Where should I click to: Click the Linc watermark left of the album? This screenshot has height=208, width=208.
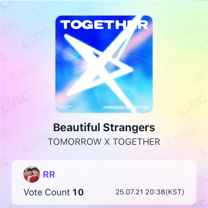click(x=25, y=70)
